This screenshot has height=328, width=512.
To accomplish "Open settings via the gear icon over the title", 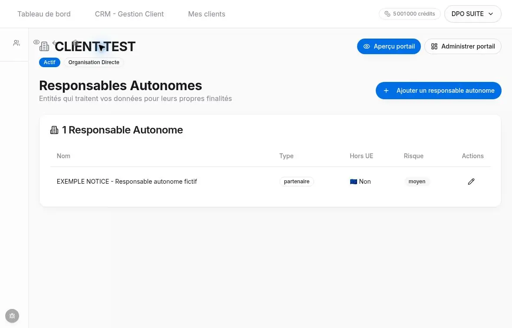I will (x=75, y=43).
